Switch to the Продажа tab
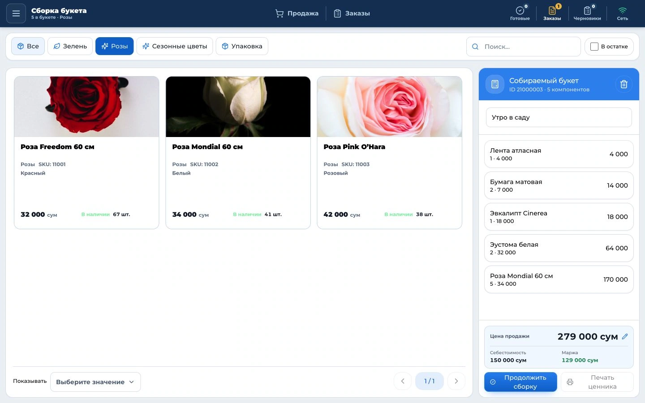645x403 pixels. pyautogui.click(x=297, y=13)
